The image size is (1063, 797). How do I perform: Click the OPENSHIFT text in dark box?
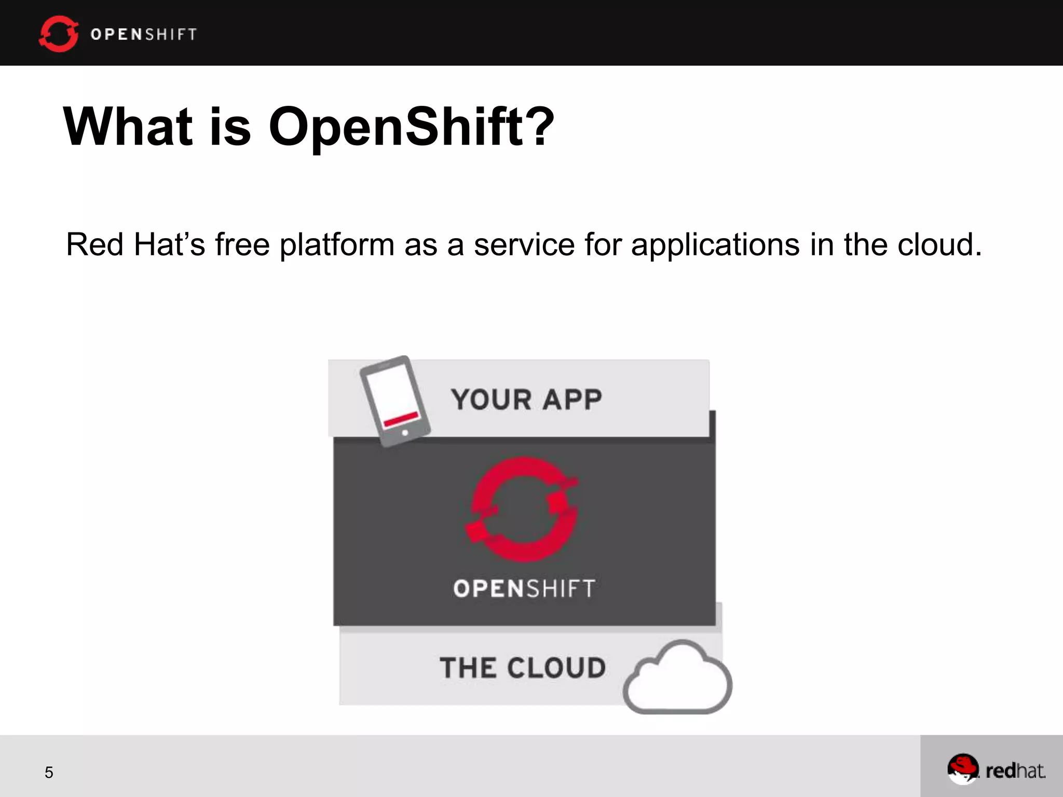[x=524, y=588]
